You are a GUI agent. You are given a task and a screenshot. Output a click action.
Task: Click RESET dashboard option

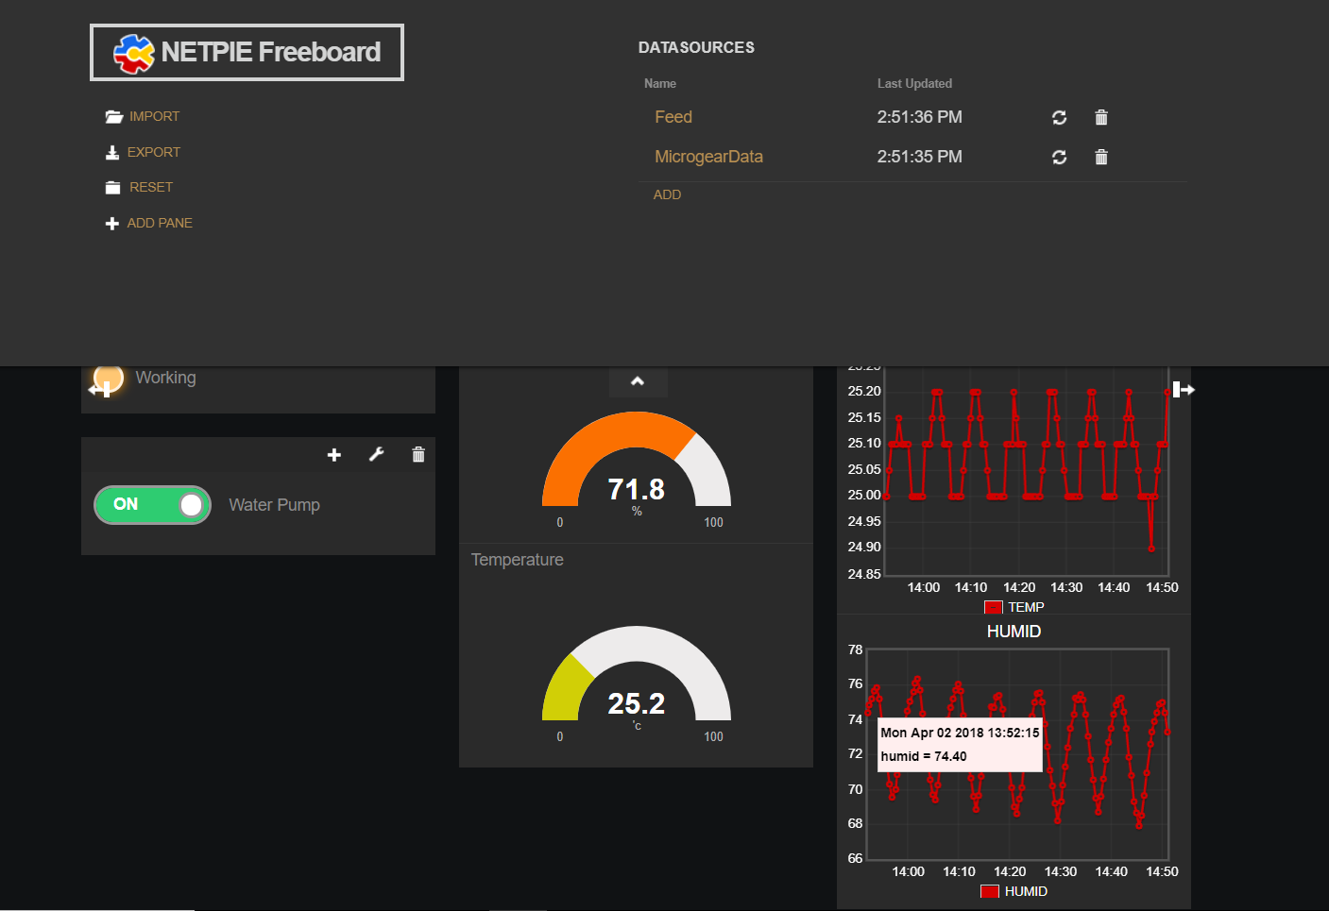pos(150,188)
